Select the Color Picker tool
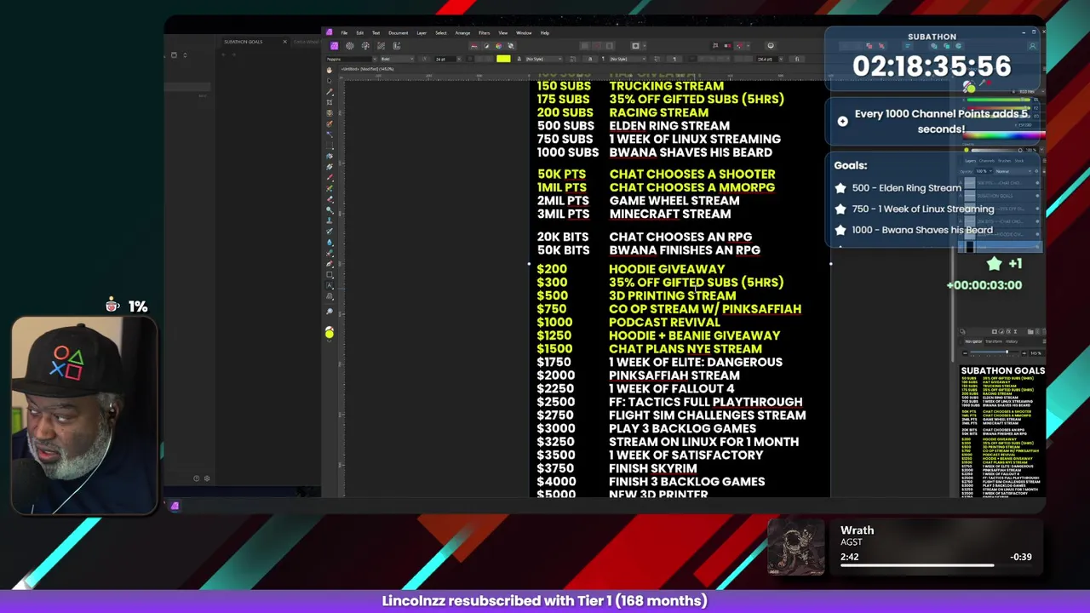 (x=330, y=91)
